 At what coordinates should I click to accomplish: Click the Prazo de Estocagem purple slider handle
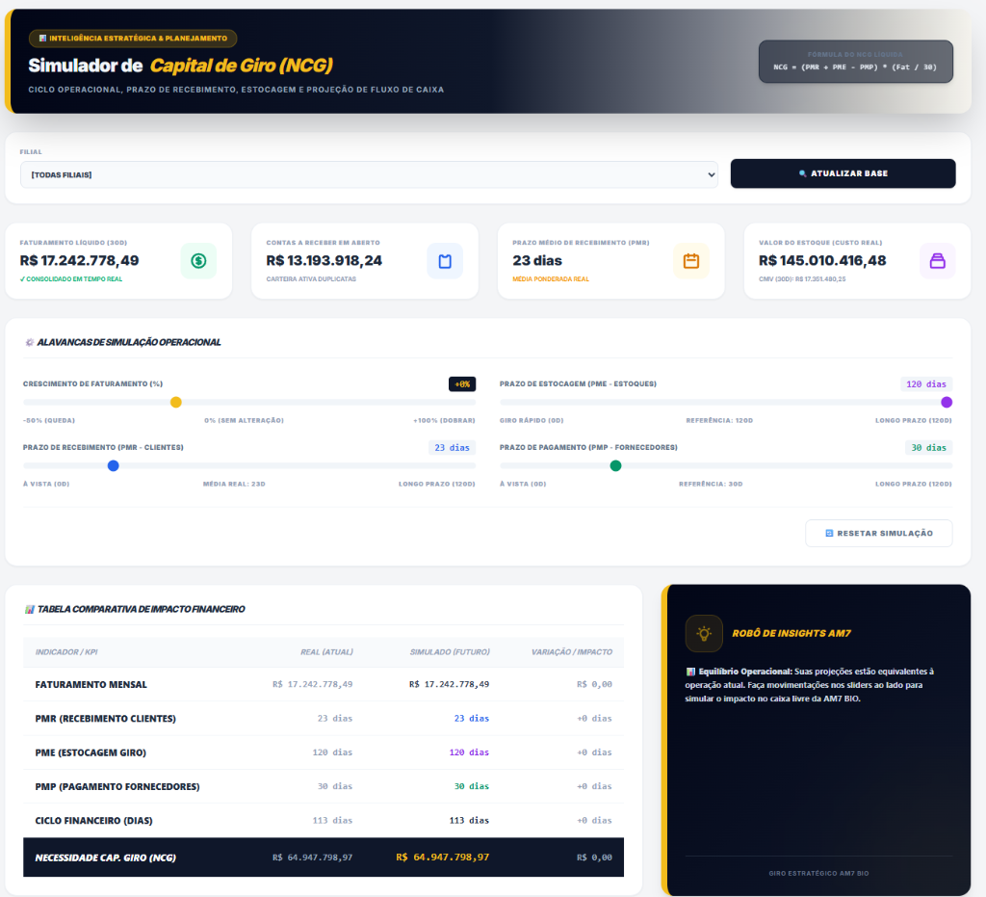coord(947,403)
